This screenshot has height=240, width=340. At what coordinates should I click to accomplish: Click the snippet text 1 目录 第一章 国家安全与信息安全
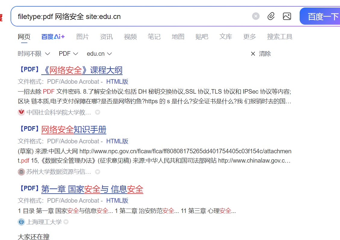click(x=127, y=211)
